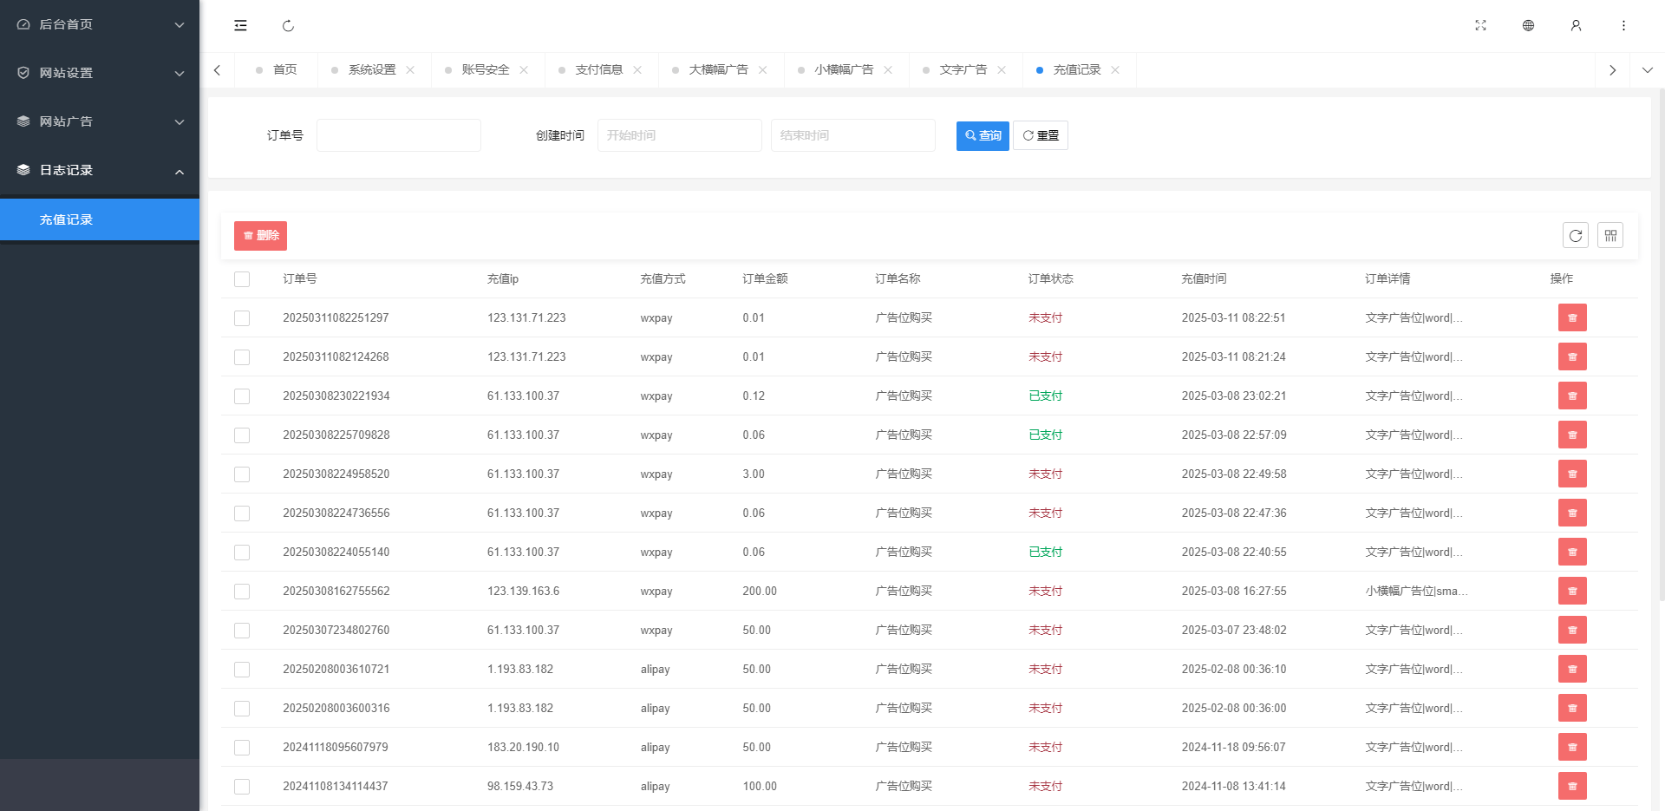Delete order 20250308224958520 via trash icon
Viewport: 1665px width, 811px height.
(1572, 474)
